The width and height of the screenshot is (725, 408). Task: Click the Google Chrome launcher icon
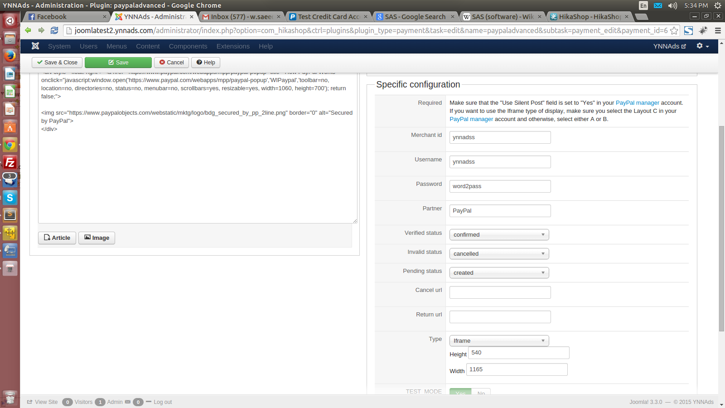[x=10, y=145]
